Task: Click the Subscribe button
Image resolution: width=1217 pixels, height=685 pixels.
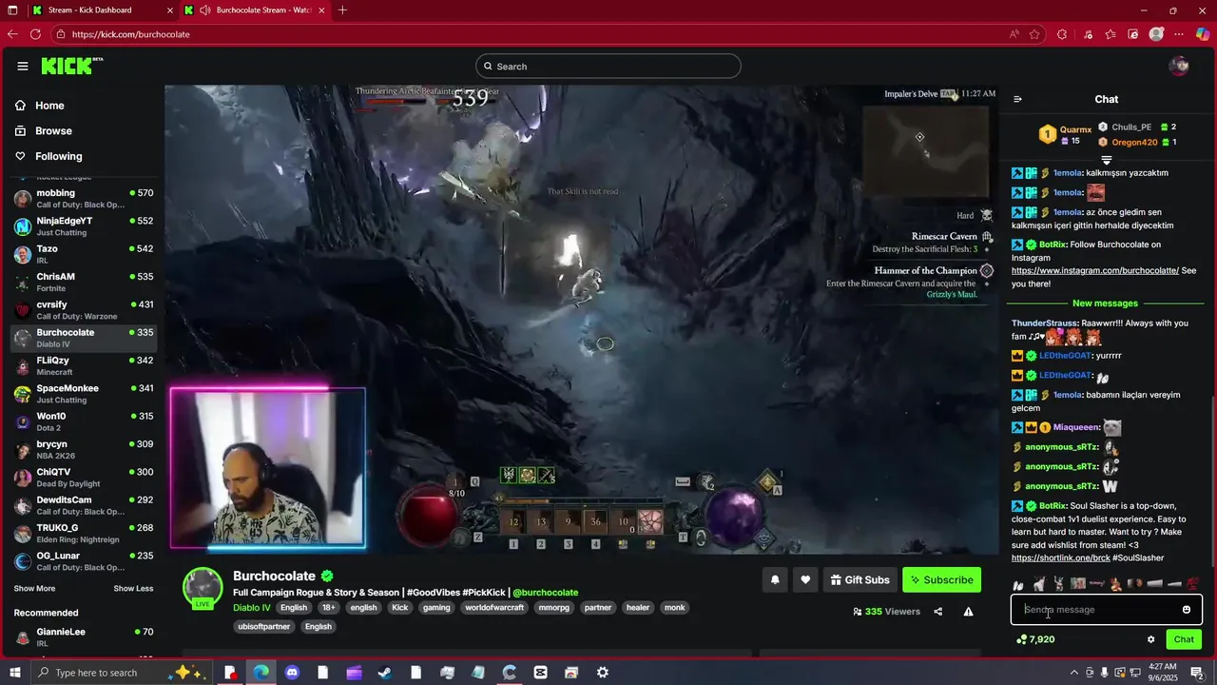Action: pos(941,579)
